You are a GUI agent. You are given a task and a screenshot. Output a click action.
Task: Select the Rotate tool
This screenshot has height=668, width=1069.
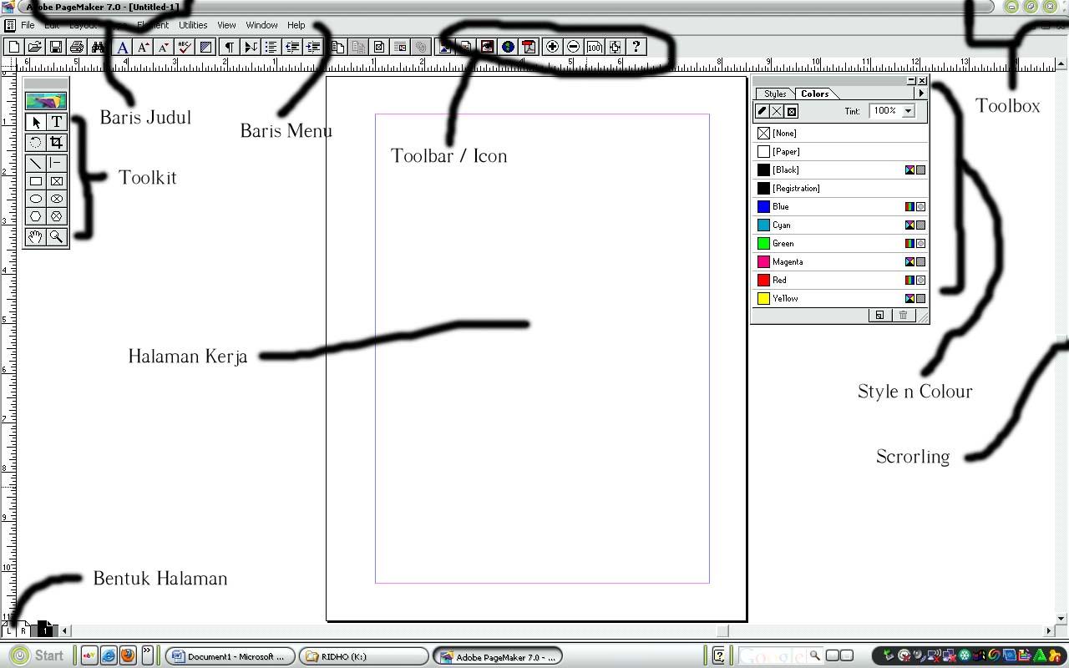pos(35,142)
